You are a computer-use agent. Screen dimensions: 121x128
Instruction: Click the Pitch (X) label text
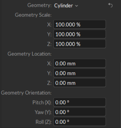pyautogui.click(x=42, y=102)
